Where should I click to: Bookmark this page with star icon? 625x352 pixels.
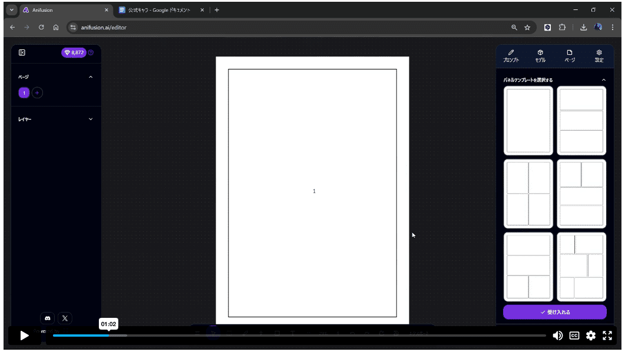[527, 28]
